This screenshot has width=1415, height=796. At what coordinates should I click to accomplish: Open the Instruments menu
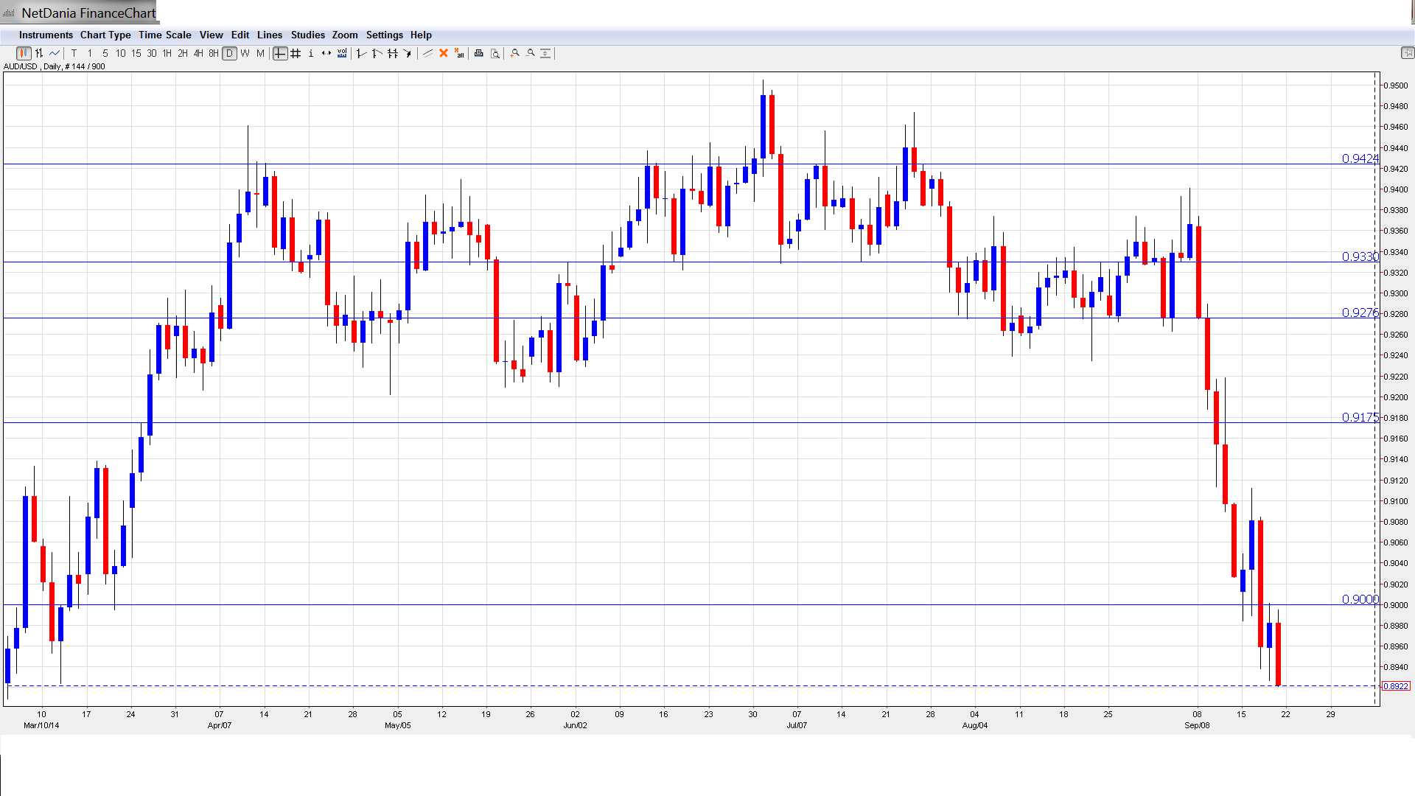click(46, 35)
